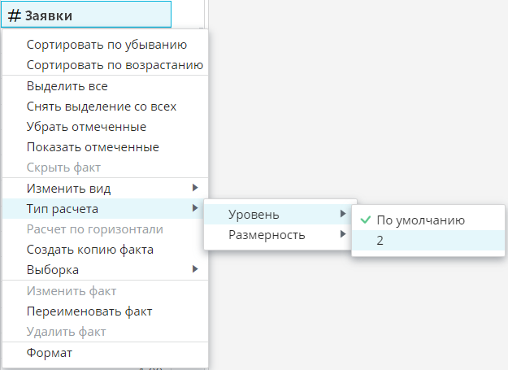Click the hash icon beside Заявки

click(x=14, y=15)
